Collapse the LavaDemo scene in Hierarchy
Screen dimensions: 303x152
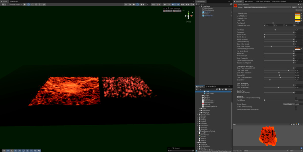point(200,6)
